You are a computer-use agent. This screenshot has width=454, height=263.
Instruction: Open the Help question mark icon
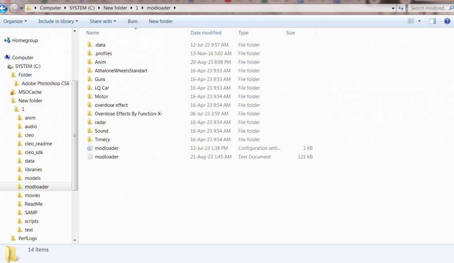(447, 21)
